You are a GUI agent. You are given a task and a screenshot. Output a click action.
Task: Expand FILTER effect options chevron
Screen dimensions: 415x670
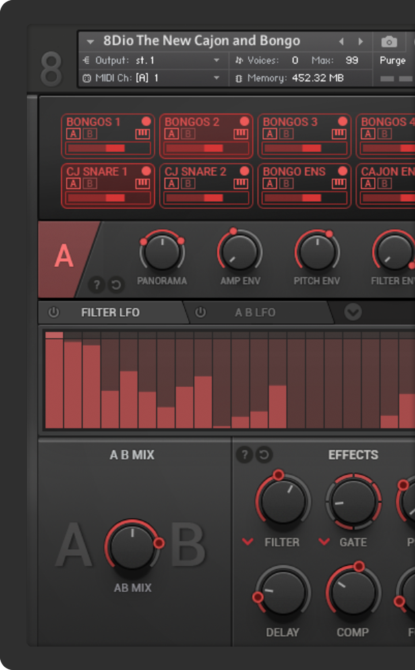click(x=248, y=542)
